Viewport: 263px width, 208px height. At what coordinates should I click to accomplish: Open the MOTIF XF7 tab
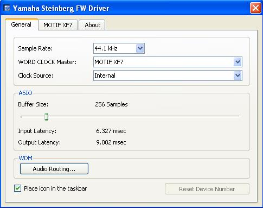[58, 25]
